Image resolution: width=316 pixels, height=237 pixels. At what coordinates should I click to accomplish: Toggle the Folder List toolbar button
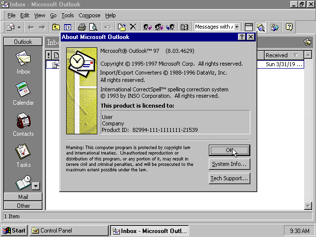(x=67, y=27)
